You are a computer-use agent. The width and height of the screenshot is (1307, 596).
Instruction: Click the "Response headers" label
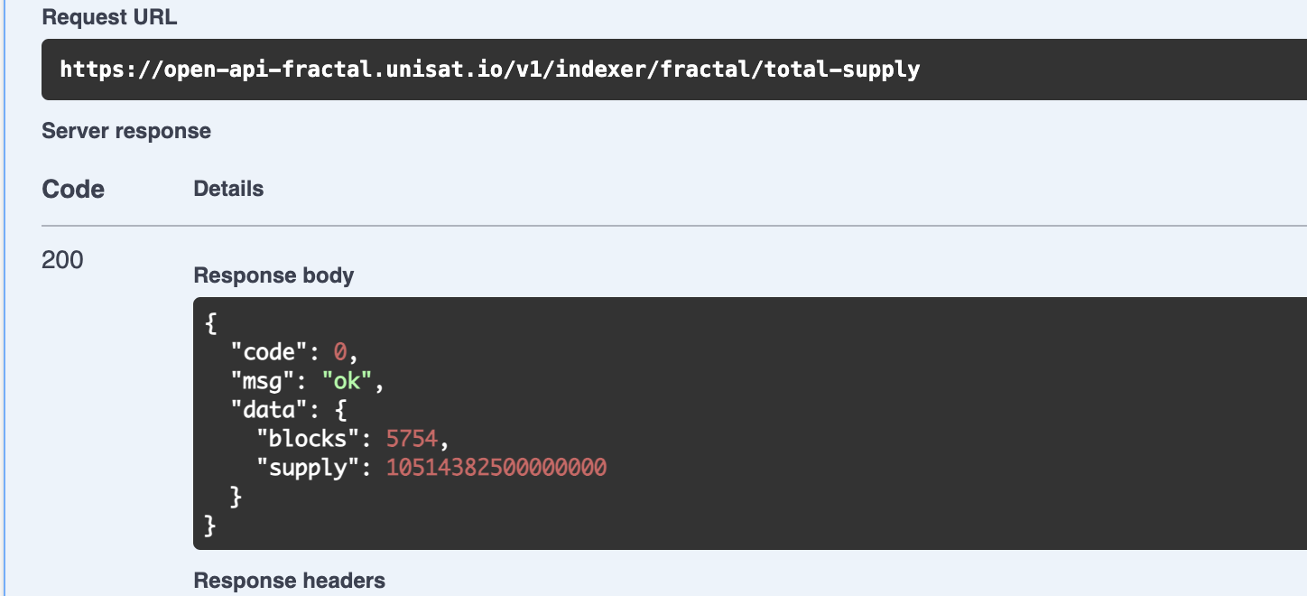[x=289, y=581]
